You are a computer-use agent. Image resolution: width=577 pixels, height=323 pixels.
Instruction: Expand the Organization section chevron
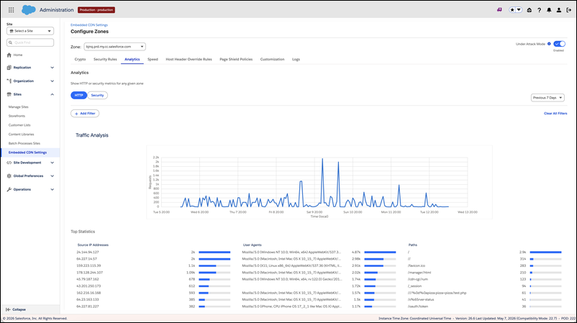pyautogui.click(x=53, y=81)
